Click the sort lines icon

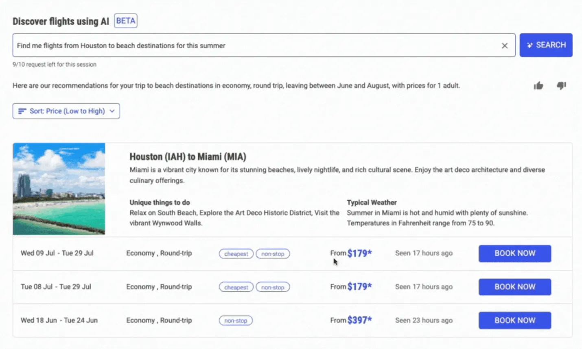(22, 111)
